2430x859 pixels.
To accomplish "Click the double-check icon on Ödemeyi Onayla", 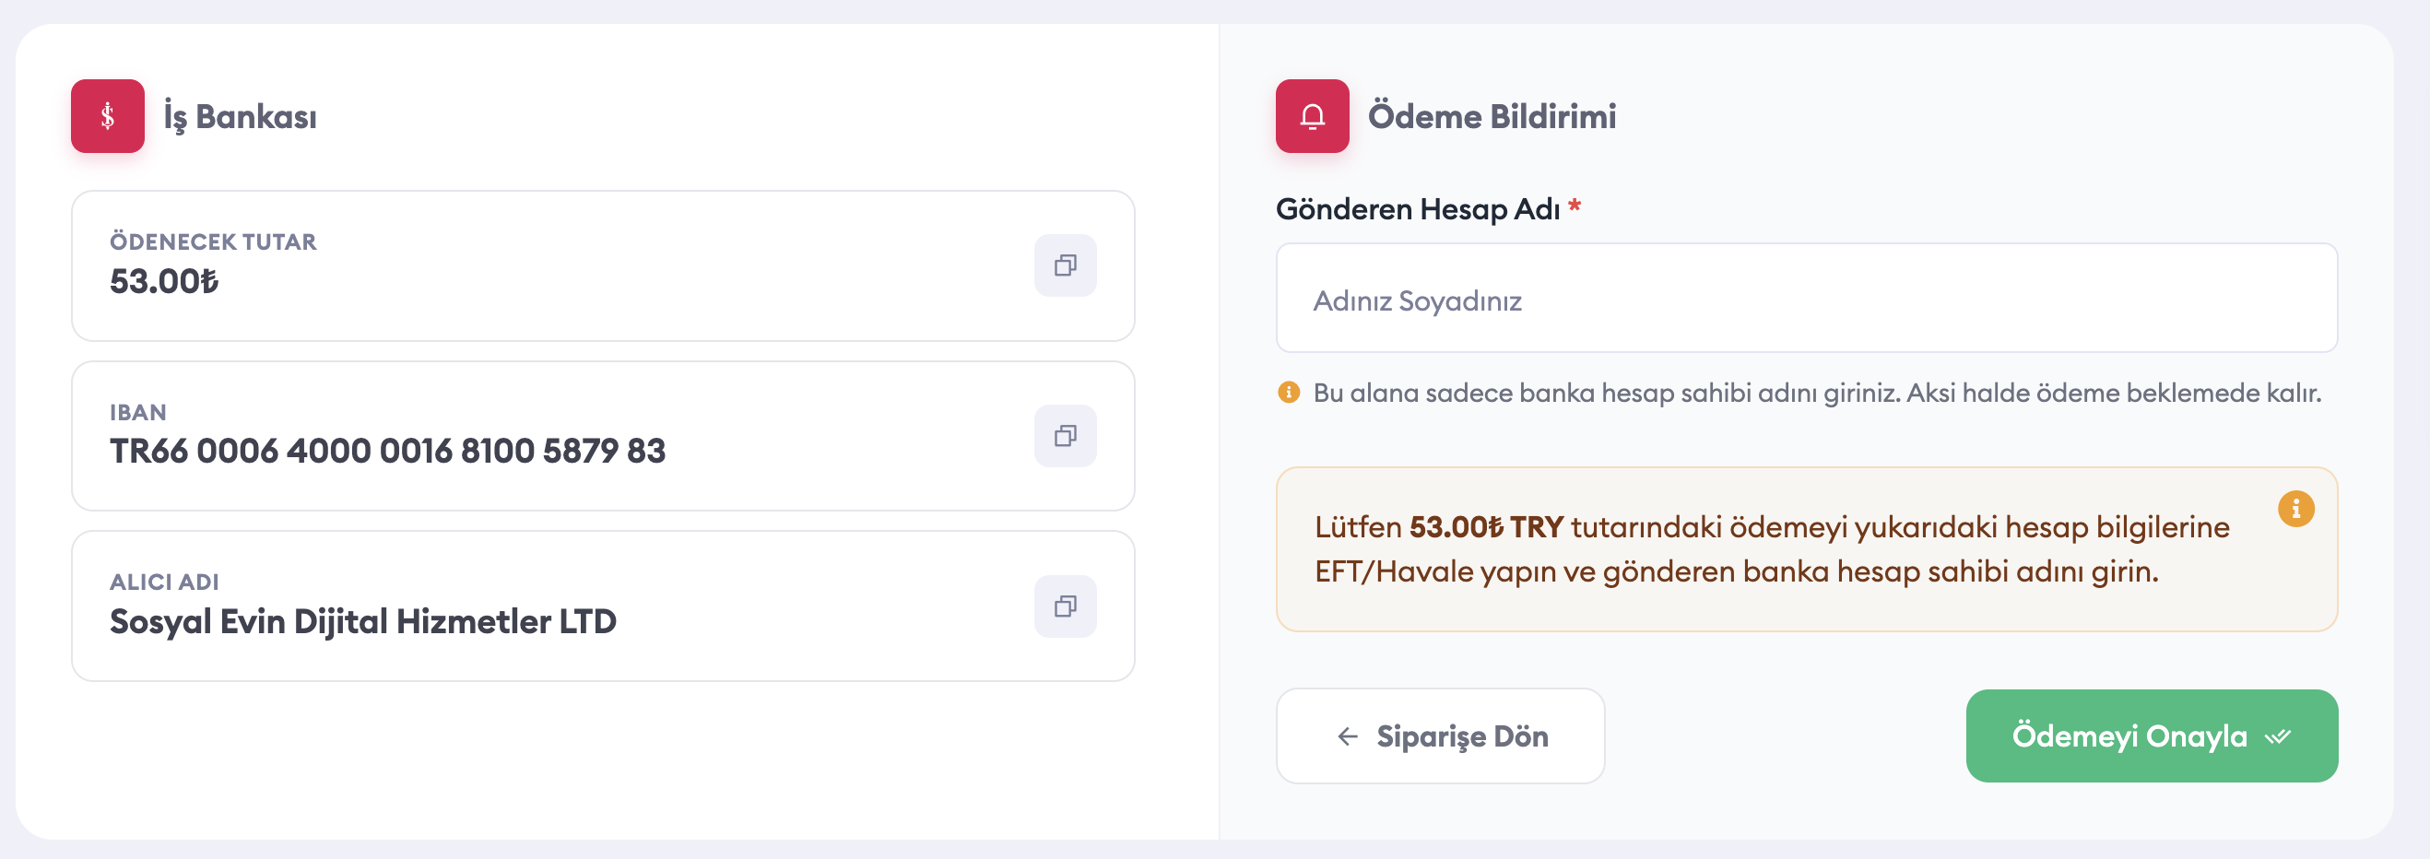I will [2277, 736].
